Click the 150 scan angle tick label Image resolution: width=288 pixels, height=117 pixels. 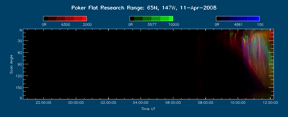19,88
